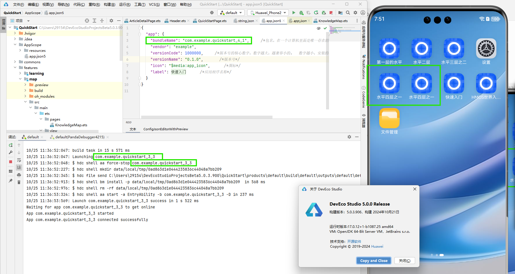Screen dimensions: 515x274
Task: Collapse the AppScope folder
Action: [15, 45]
